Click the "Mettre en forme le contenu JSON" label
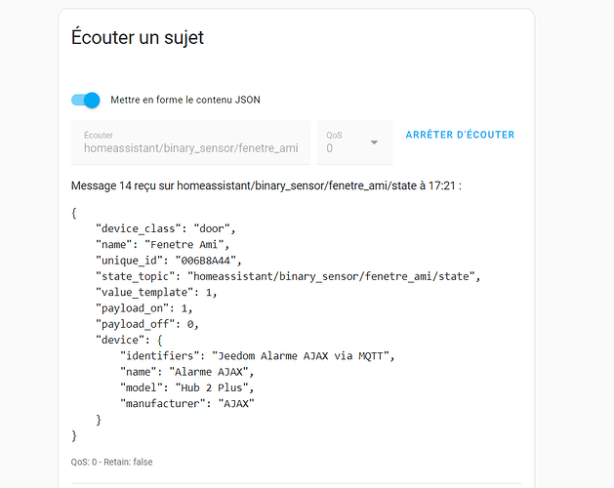The height and width of the screenshot is (488, 614). tap(185, 100)
